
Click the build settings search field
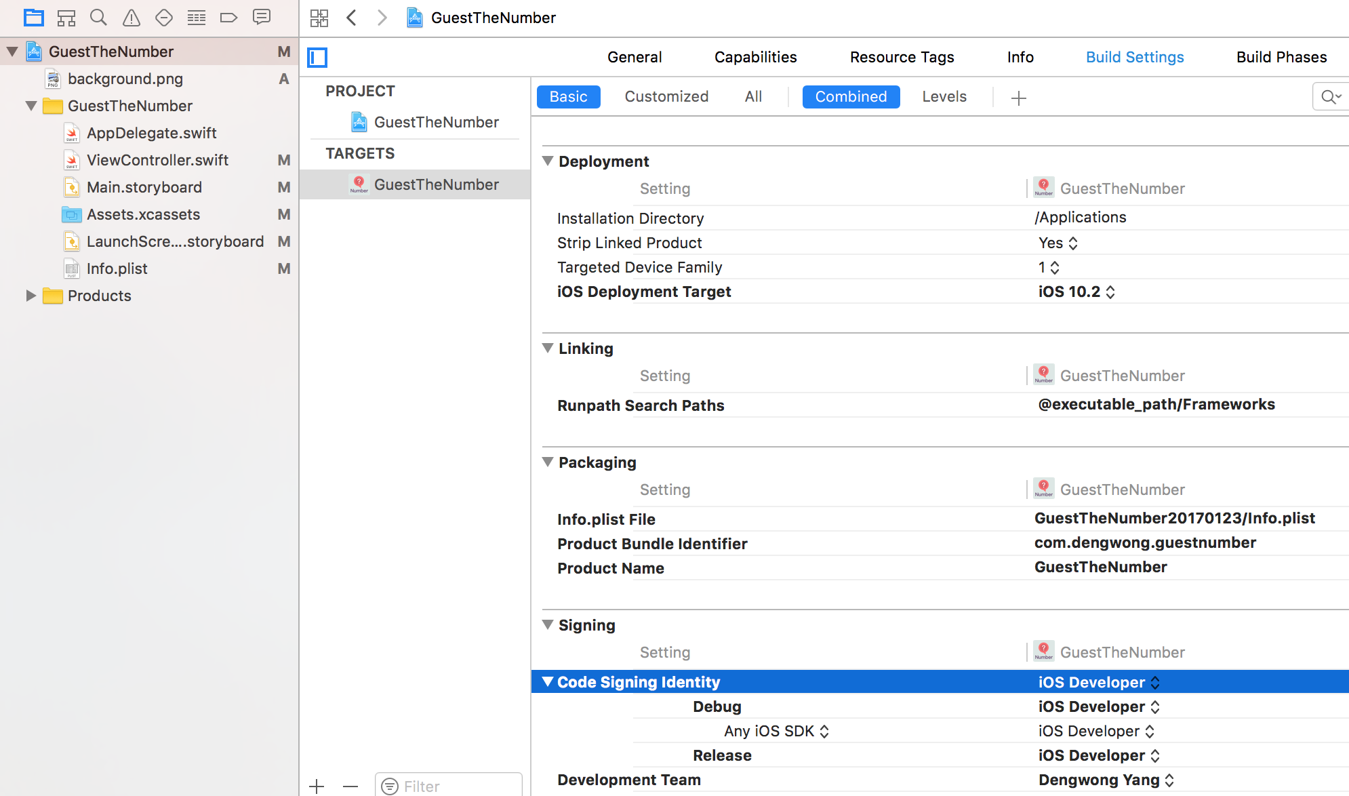1331,97
